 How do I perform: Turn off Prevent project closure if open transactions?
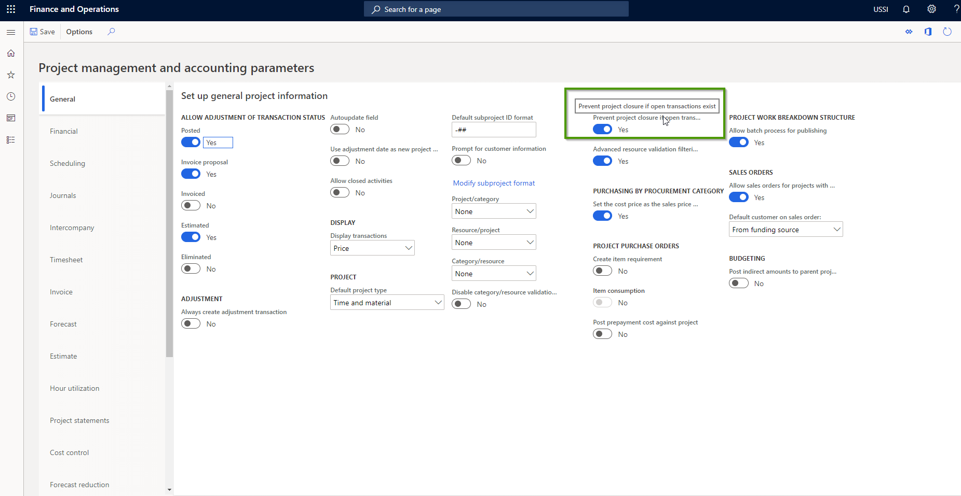click(602, 129)
